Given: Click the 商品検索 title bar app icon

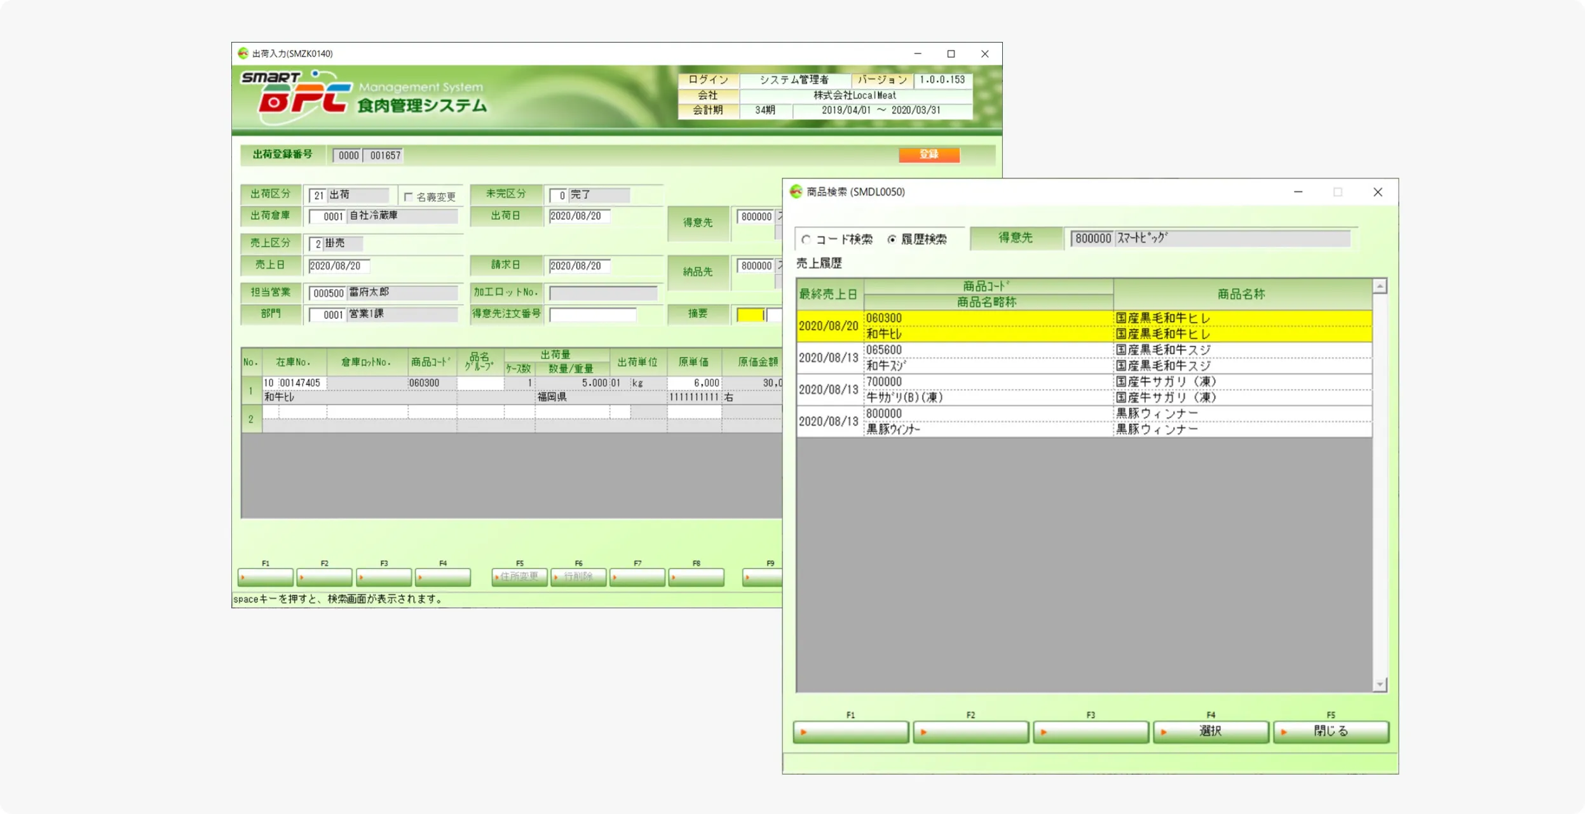Looking at the screenshot, I should pyautogui.click(x=796, y=192).
